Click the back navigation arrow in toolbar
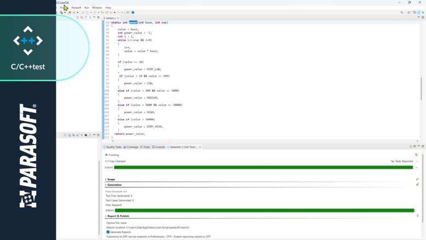This screenshot has height=240, width=426. 111,13
